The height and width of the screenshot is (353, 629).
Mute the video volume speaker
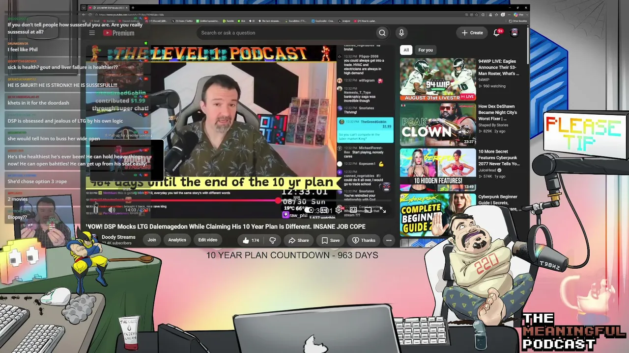[x=112, y=210]
